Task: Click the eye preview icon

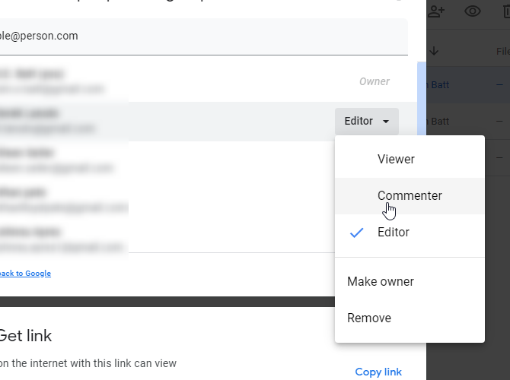Action: 473,11
